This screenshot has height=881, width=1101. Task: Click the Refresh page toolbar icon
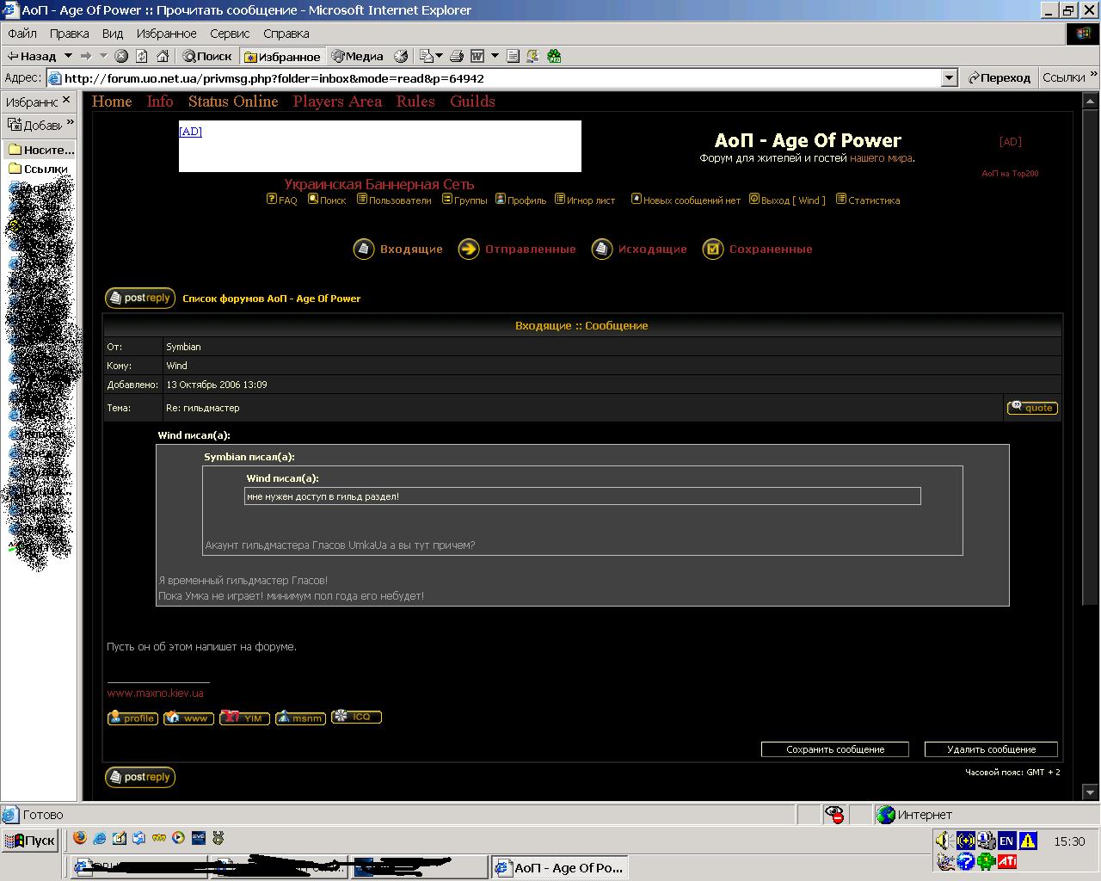(x=141, y=56)
